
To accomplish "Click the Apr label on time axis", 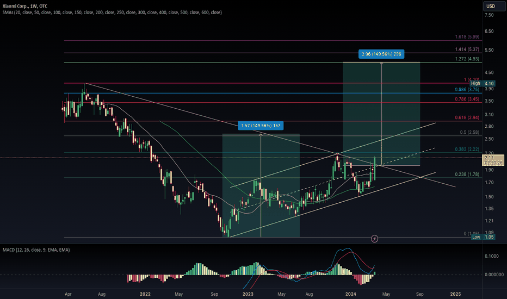I will pos(68,294).
